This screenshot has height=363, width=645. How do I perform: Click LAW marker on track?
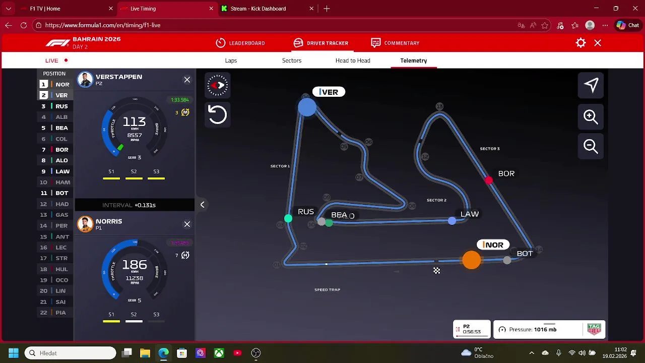pos(452,221)
